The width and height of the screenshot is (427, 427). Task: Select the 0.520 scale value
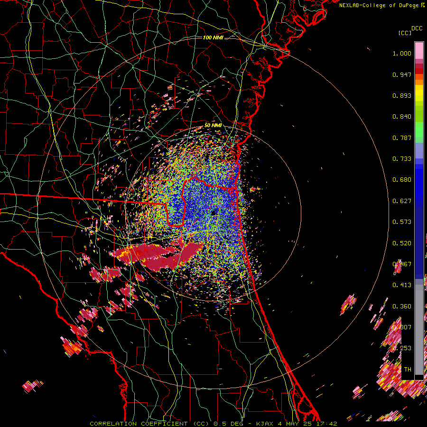(x=402, y=243)
